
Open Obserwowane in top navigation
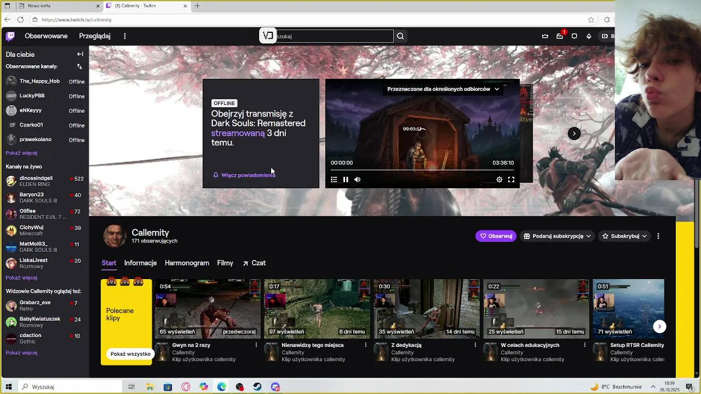[46, 36]
